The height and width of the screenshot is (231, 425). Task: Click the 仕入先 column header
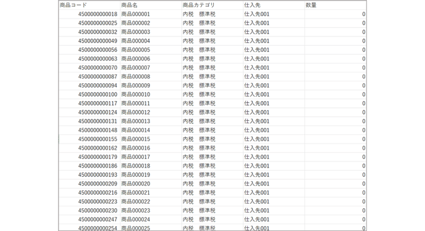[x=274, y=5]
